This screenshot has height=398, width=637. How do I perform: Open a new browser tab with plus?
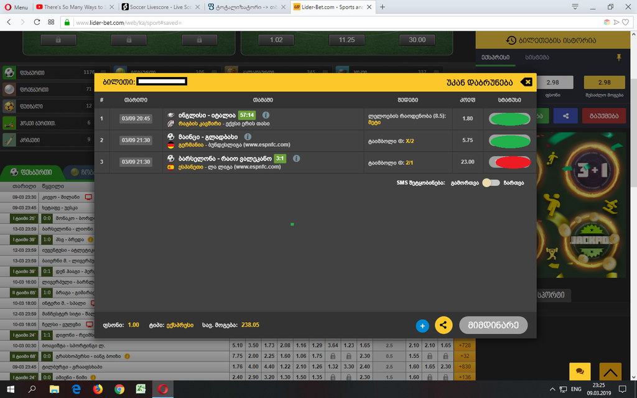tap(383, 7)
